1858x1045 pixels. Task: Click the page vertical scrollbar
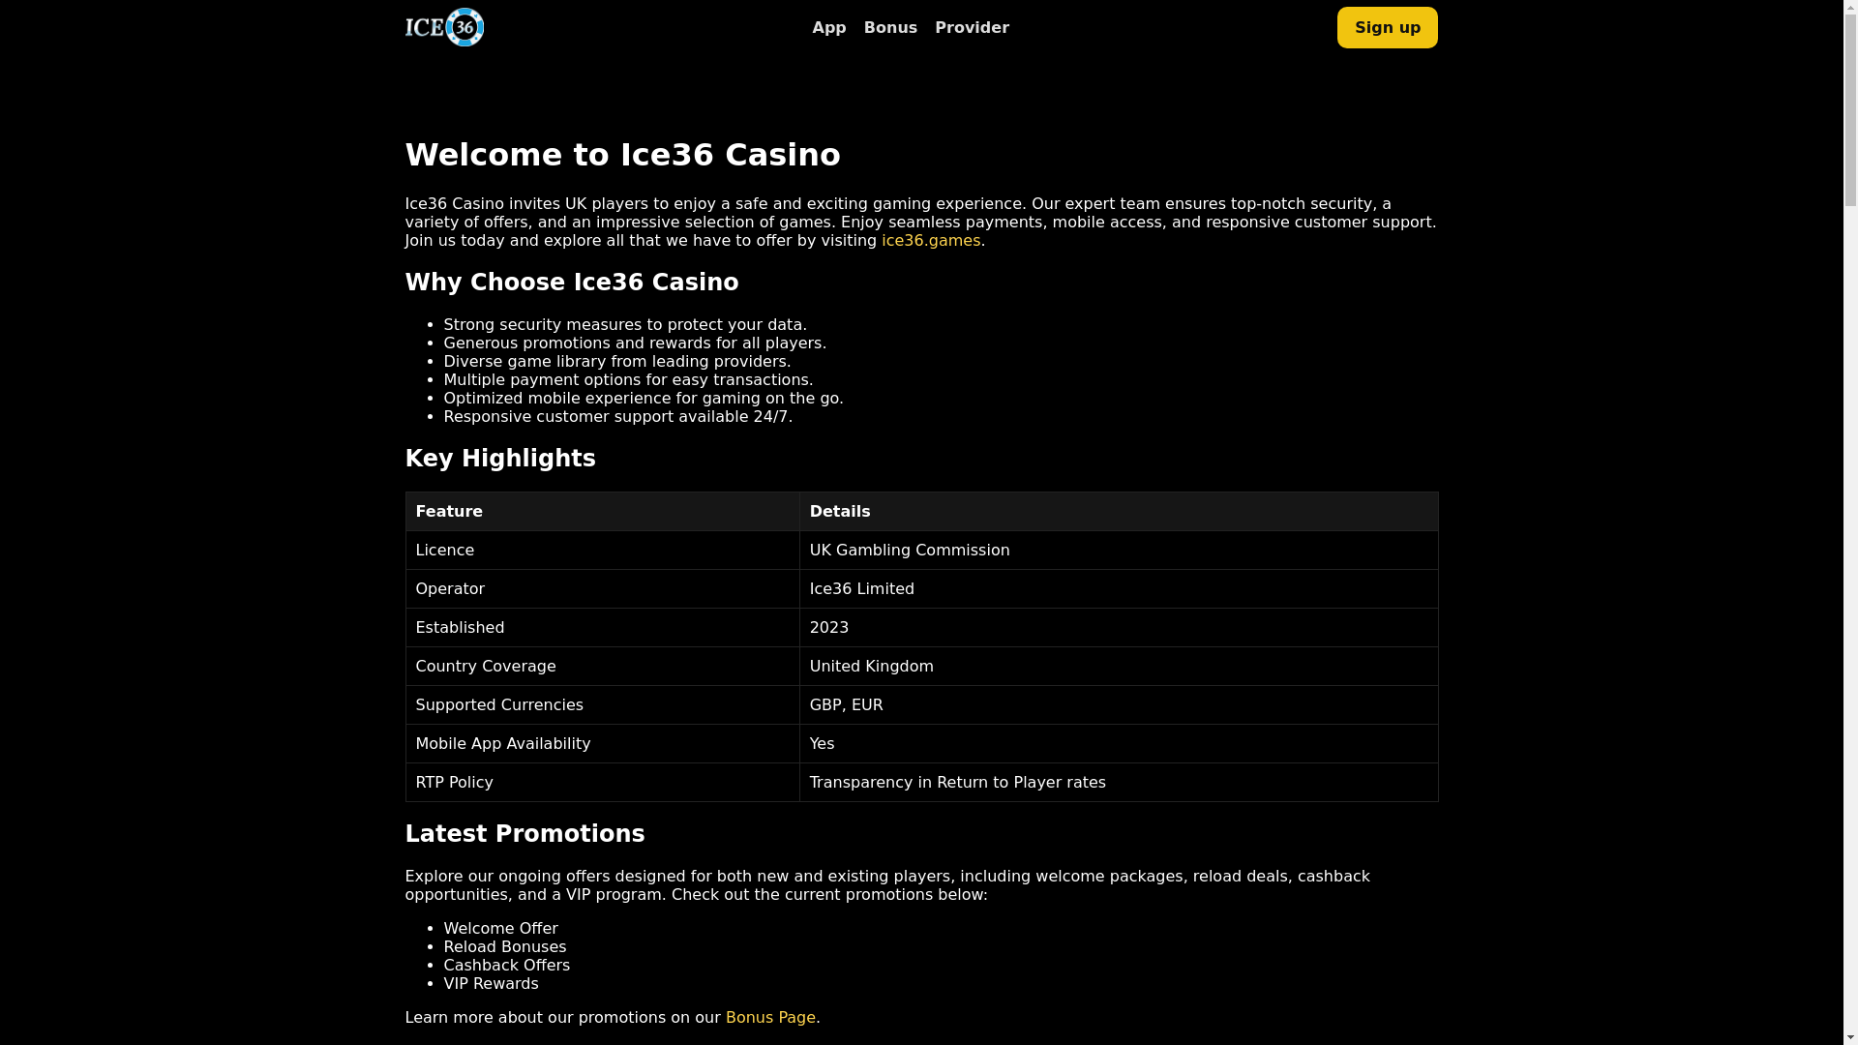1850,522
